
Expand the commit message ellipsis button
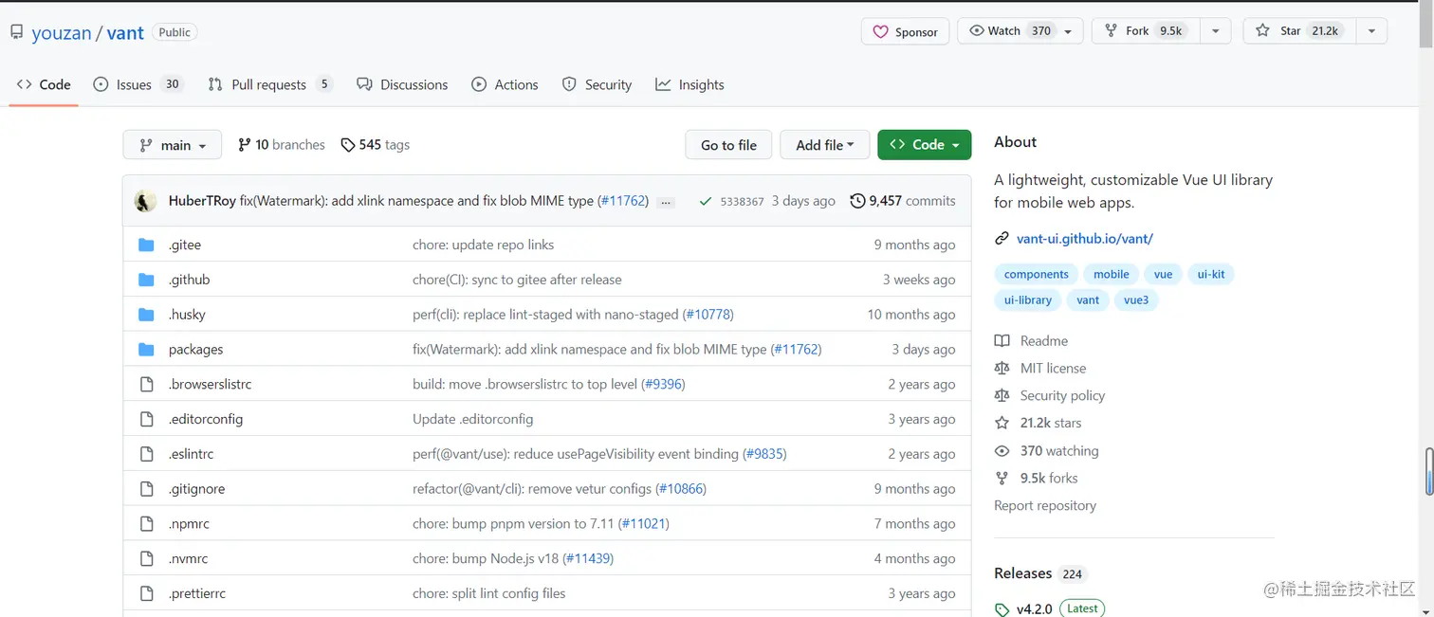click(x=666, y=202)
